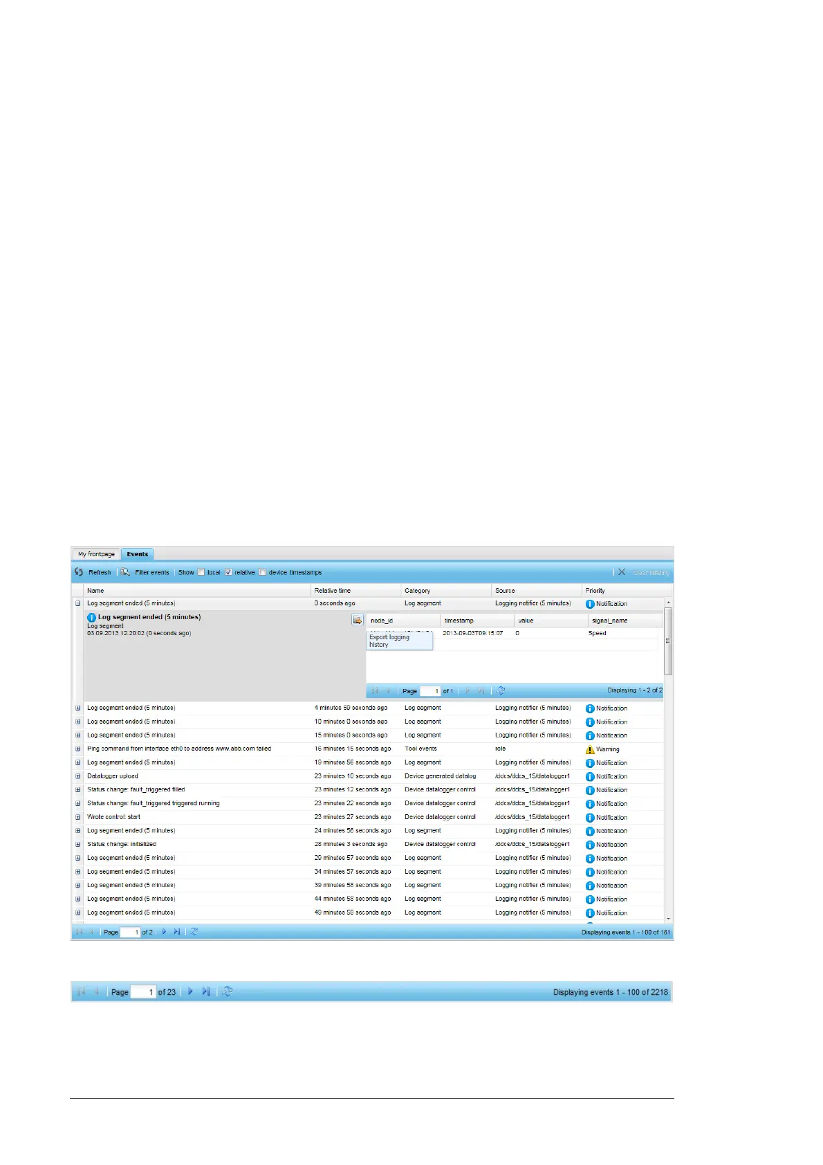Expand the Status change: fault_triggered filled row
This screenshot has height=1165, width=823.
tap(78, 789)
